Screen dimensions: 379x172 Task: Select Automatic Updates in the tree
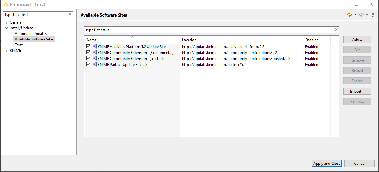[x=31, y=34]
